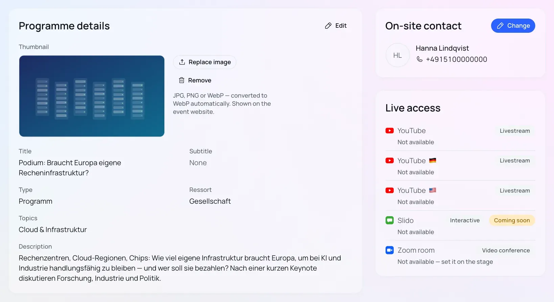Click the pencil icon in the Change button
Viewport: 554px width, 302px height.
tap(500, 26)
